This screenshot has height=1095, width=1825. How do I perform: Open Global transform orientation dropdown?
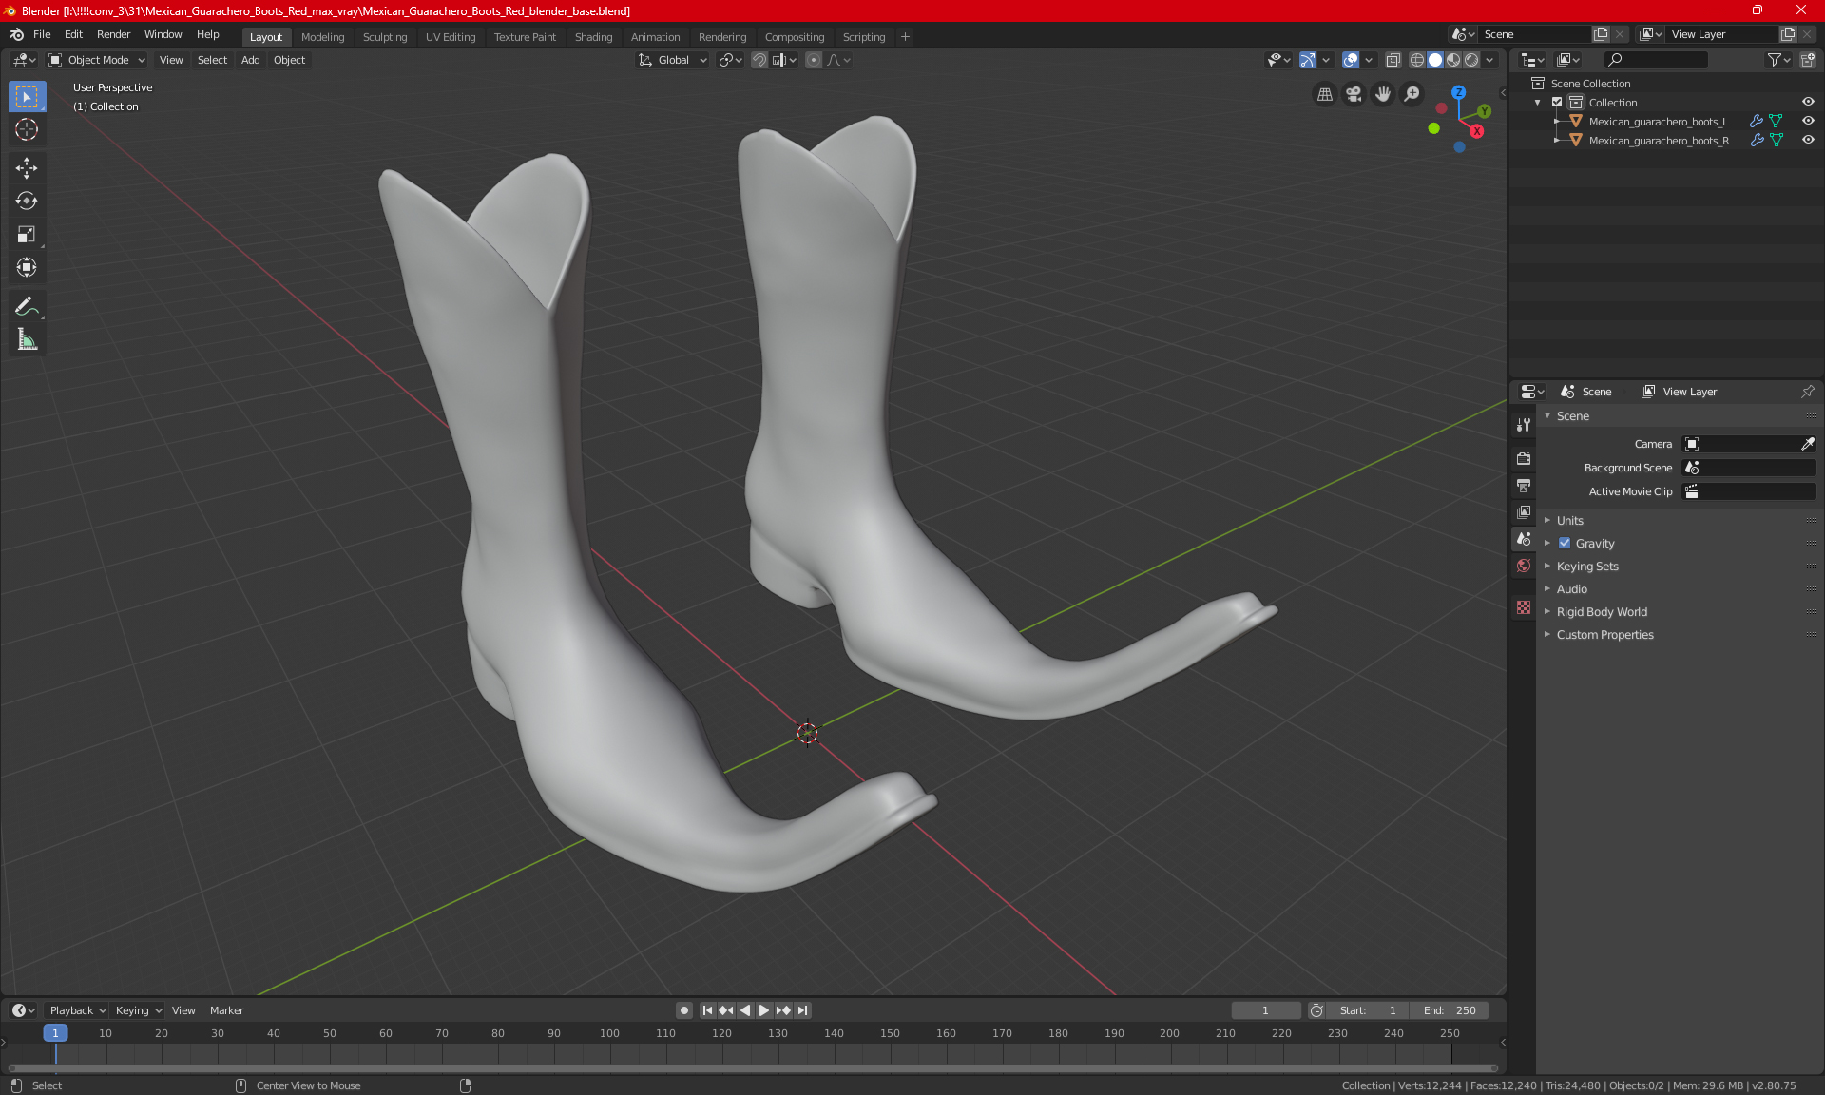(672, 60)
